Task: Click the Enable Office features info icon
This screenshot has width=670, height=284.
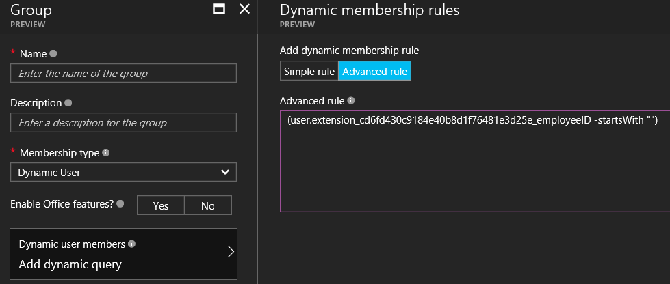Action: pyautogui.click(x=120, y=203)
